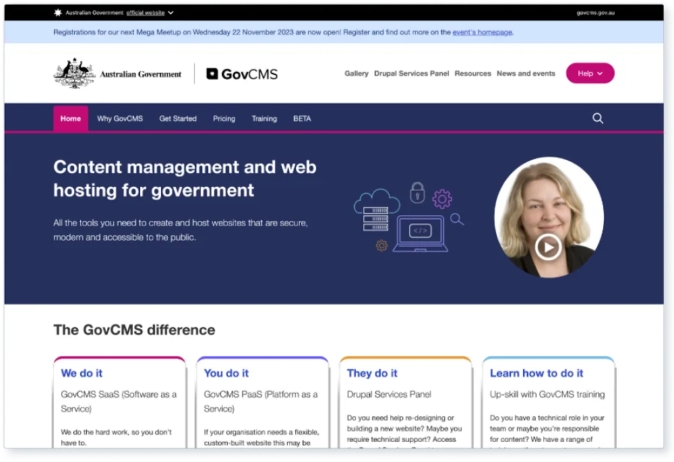Image resolution: width=674 pixels, height=462 pixels.
Task: Go to News and events
Action: click(x=526, y=74)
